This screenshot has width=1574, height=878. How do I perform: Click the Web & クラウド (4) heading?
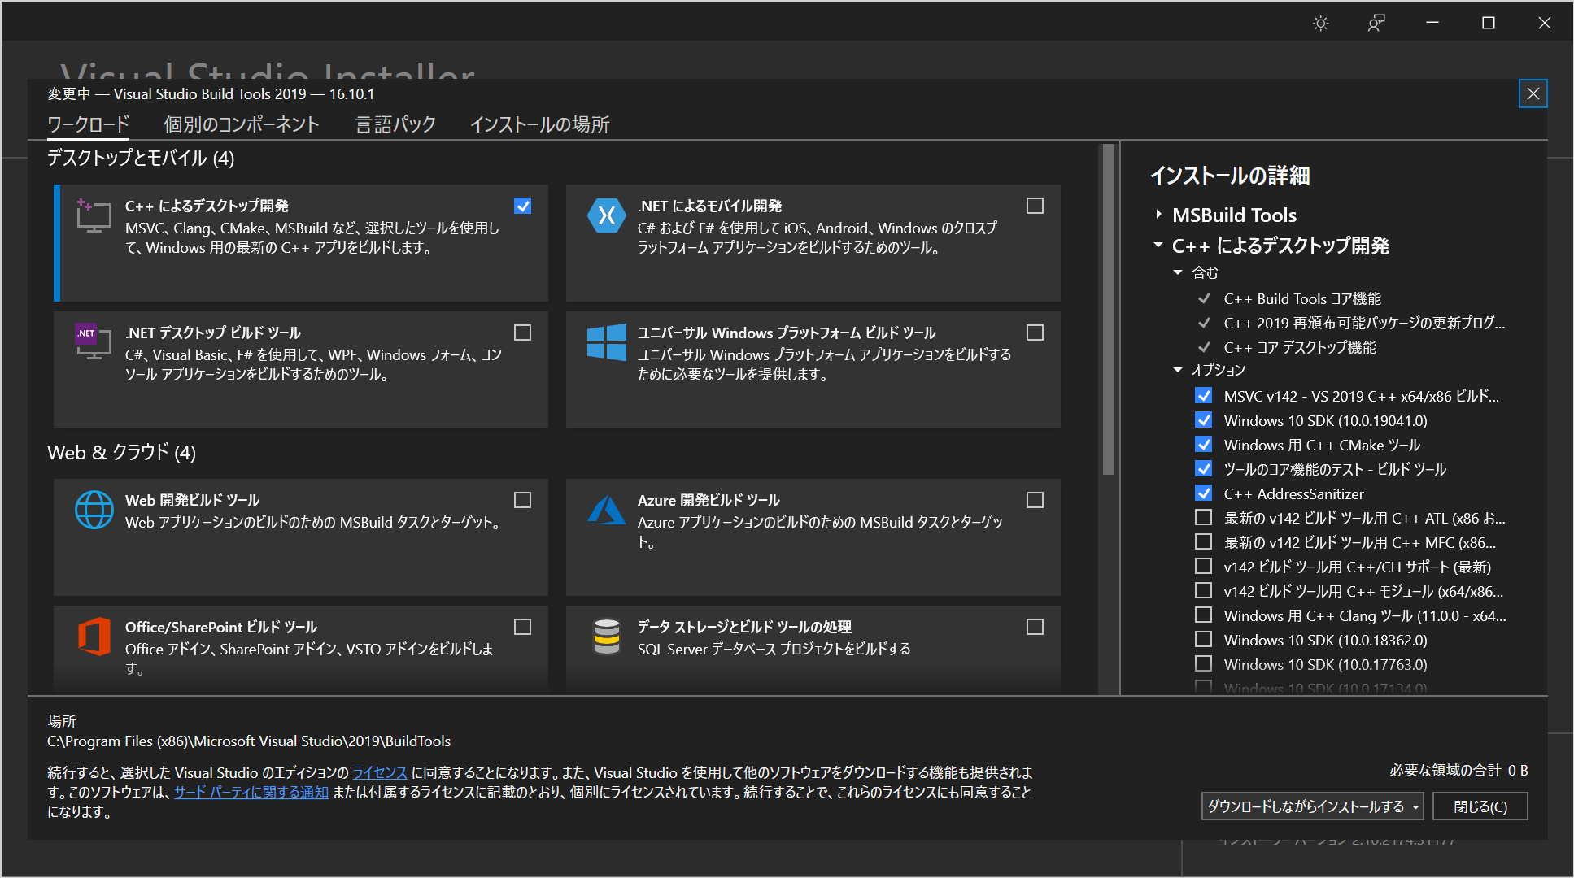tap(121, 452)
